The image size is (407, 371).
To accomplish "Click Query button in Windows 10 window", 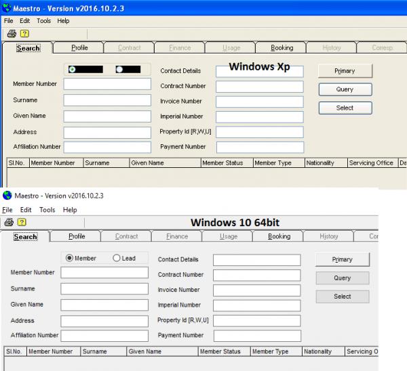I will [343, 278].
